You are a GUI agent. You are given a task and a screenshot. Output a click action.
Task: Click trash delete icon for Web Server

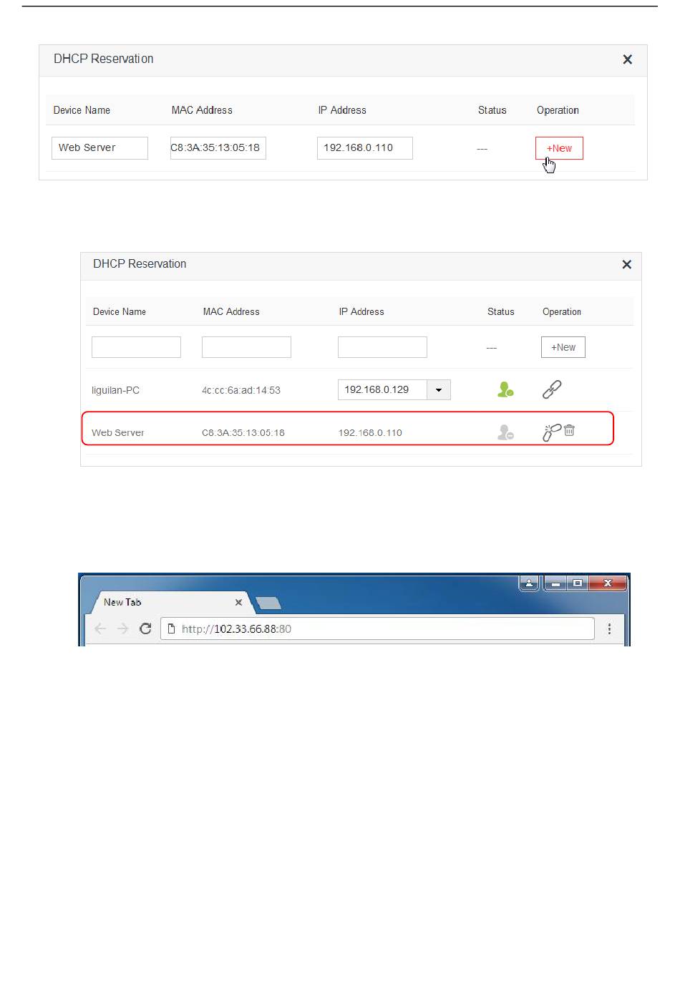pyautogui.click(x=569, y=430)
